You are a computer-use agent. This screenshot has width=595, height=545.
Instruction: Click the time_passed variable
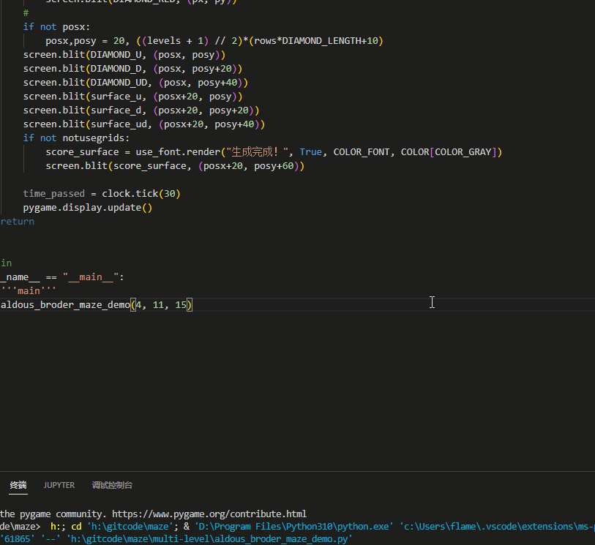pos(54,194)
